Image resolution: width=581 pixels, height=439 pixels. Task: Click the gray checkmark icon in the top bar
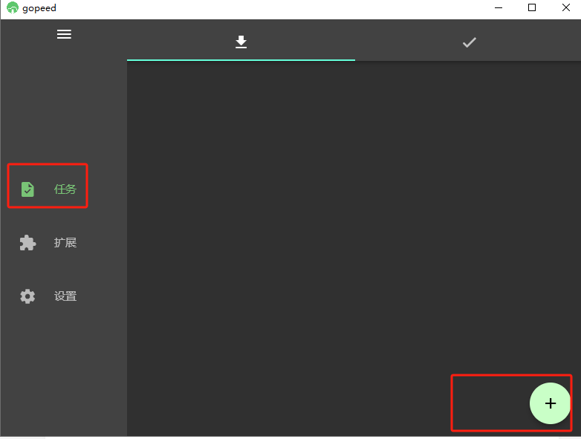click(469, 42)
